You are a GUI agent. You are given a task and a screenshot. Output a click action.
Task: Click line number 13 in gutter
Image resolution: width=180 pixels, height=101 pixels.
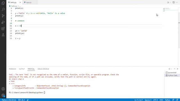[11, 31]
